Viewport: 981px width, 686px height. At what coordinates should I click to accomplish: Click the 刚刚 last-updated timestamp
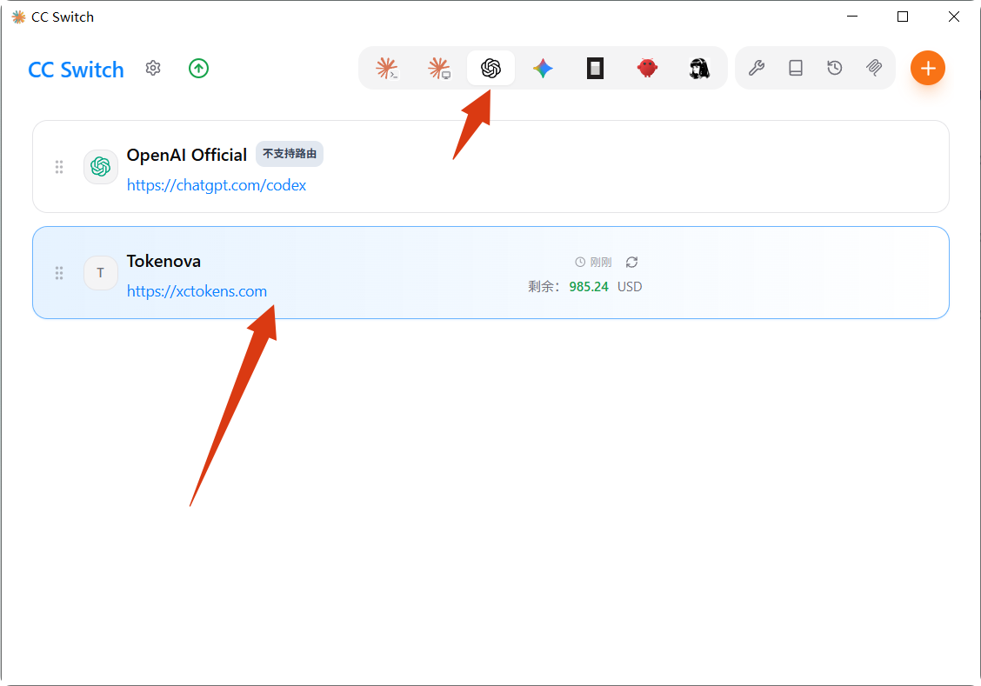click(x=601, y=262)
